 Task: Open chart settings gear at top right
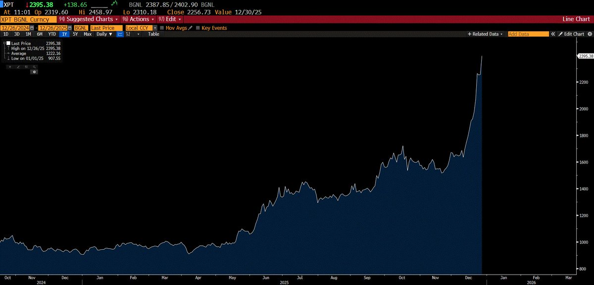590,34
